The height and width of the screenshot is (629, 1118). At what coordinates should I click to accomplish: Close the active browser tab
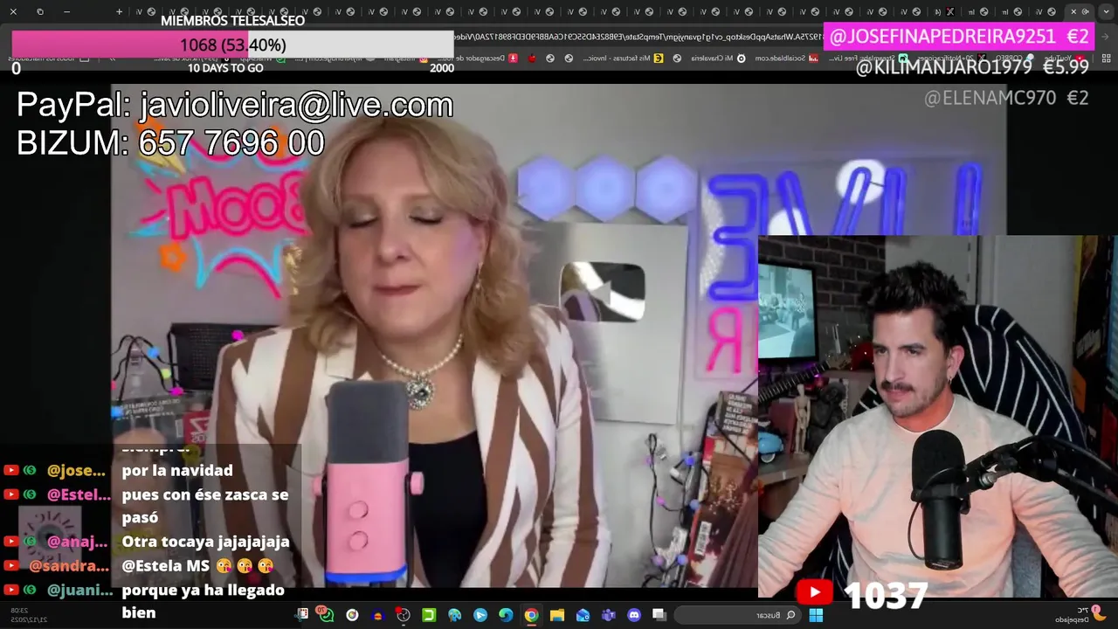[x=1073, y=11]
